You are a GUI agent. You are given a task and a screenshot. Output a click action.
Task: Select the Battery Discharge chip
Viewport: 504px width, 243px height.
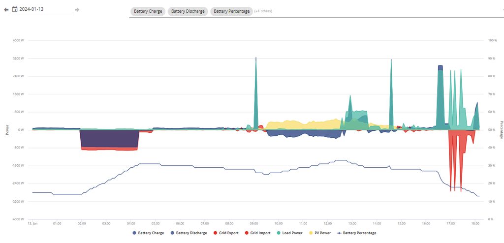coord(188,11)
